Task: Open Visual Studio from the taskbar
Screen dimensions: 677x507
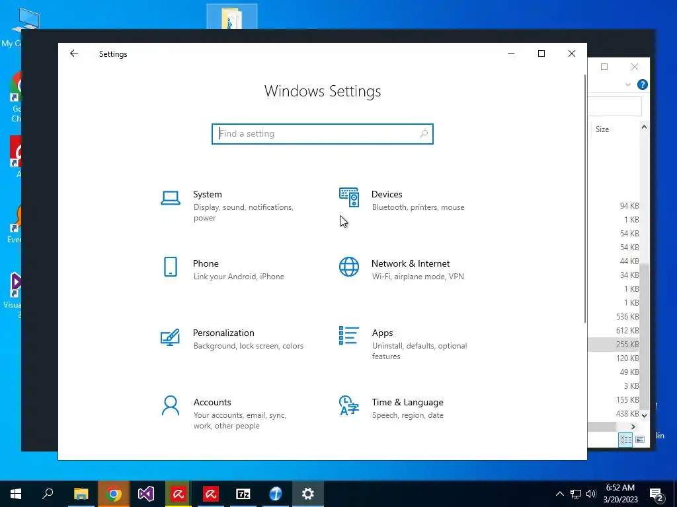Action: [x=146, y=494]
